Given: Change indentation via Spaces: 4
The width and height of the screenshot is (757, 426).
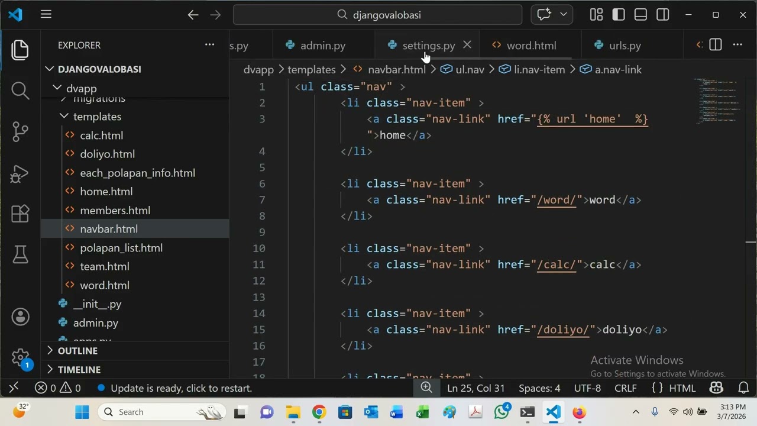Looking at the screenshot, I should (x=539, y=388).
